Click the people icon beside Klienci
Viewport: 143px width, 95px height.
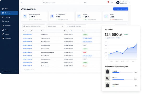[3, 21]
